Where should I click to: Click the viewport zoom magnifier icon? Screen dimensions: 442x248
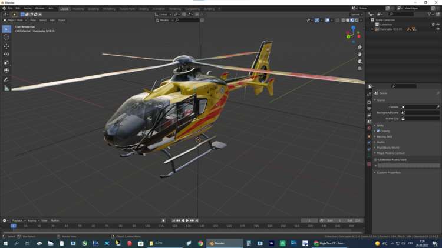coord(359,47)
